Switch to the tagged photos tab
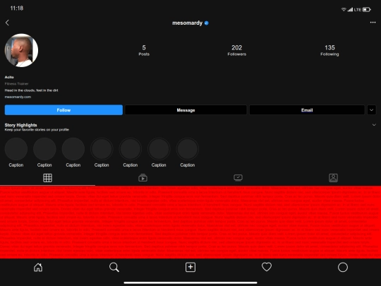Viewport: 381px width, 286px height. pos(333,178)
